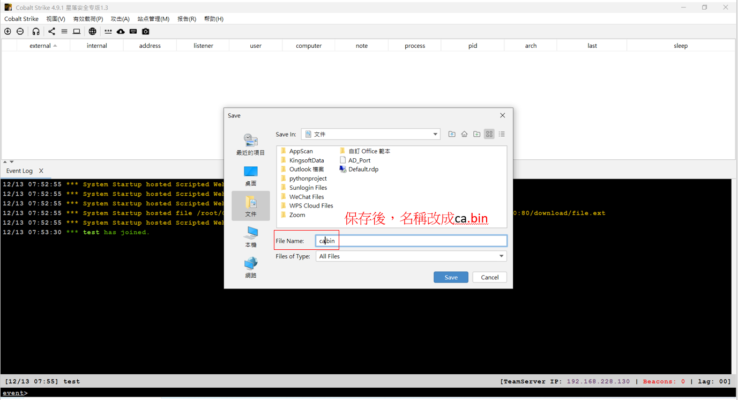Create a new folder in Save dialog

coord(476,134)
